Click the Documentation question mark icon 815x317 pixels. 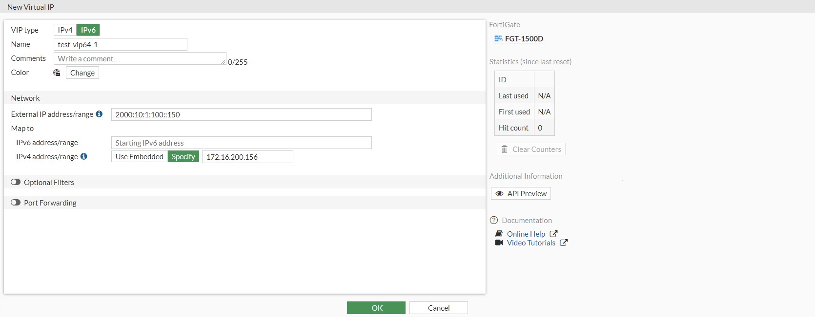494,220
